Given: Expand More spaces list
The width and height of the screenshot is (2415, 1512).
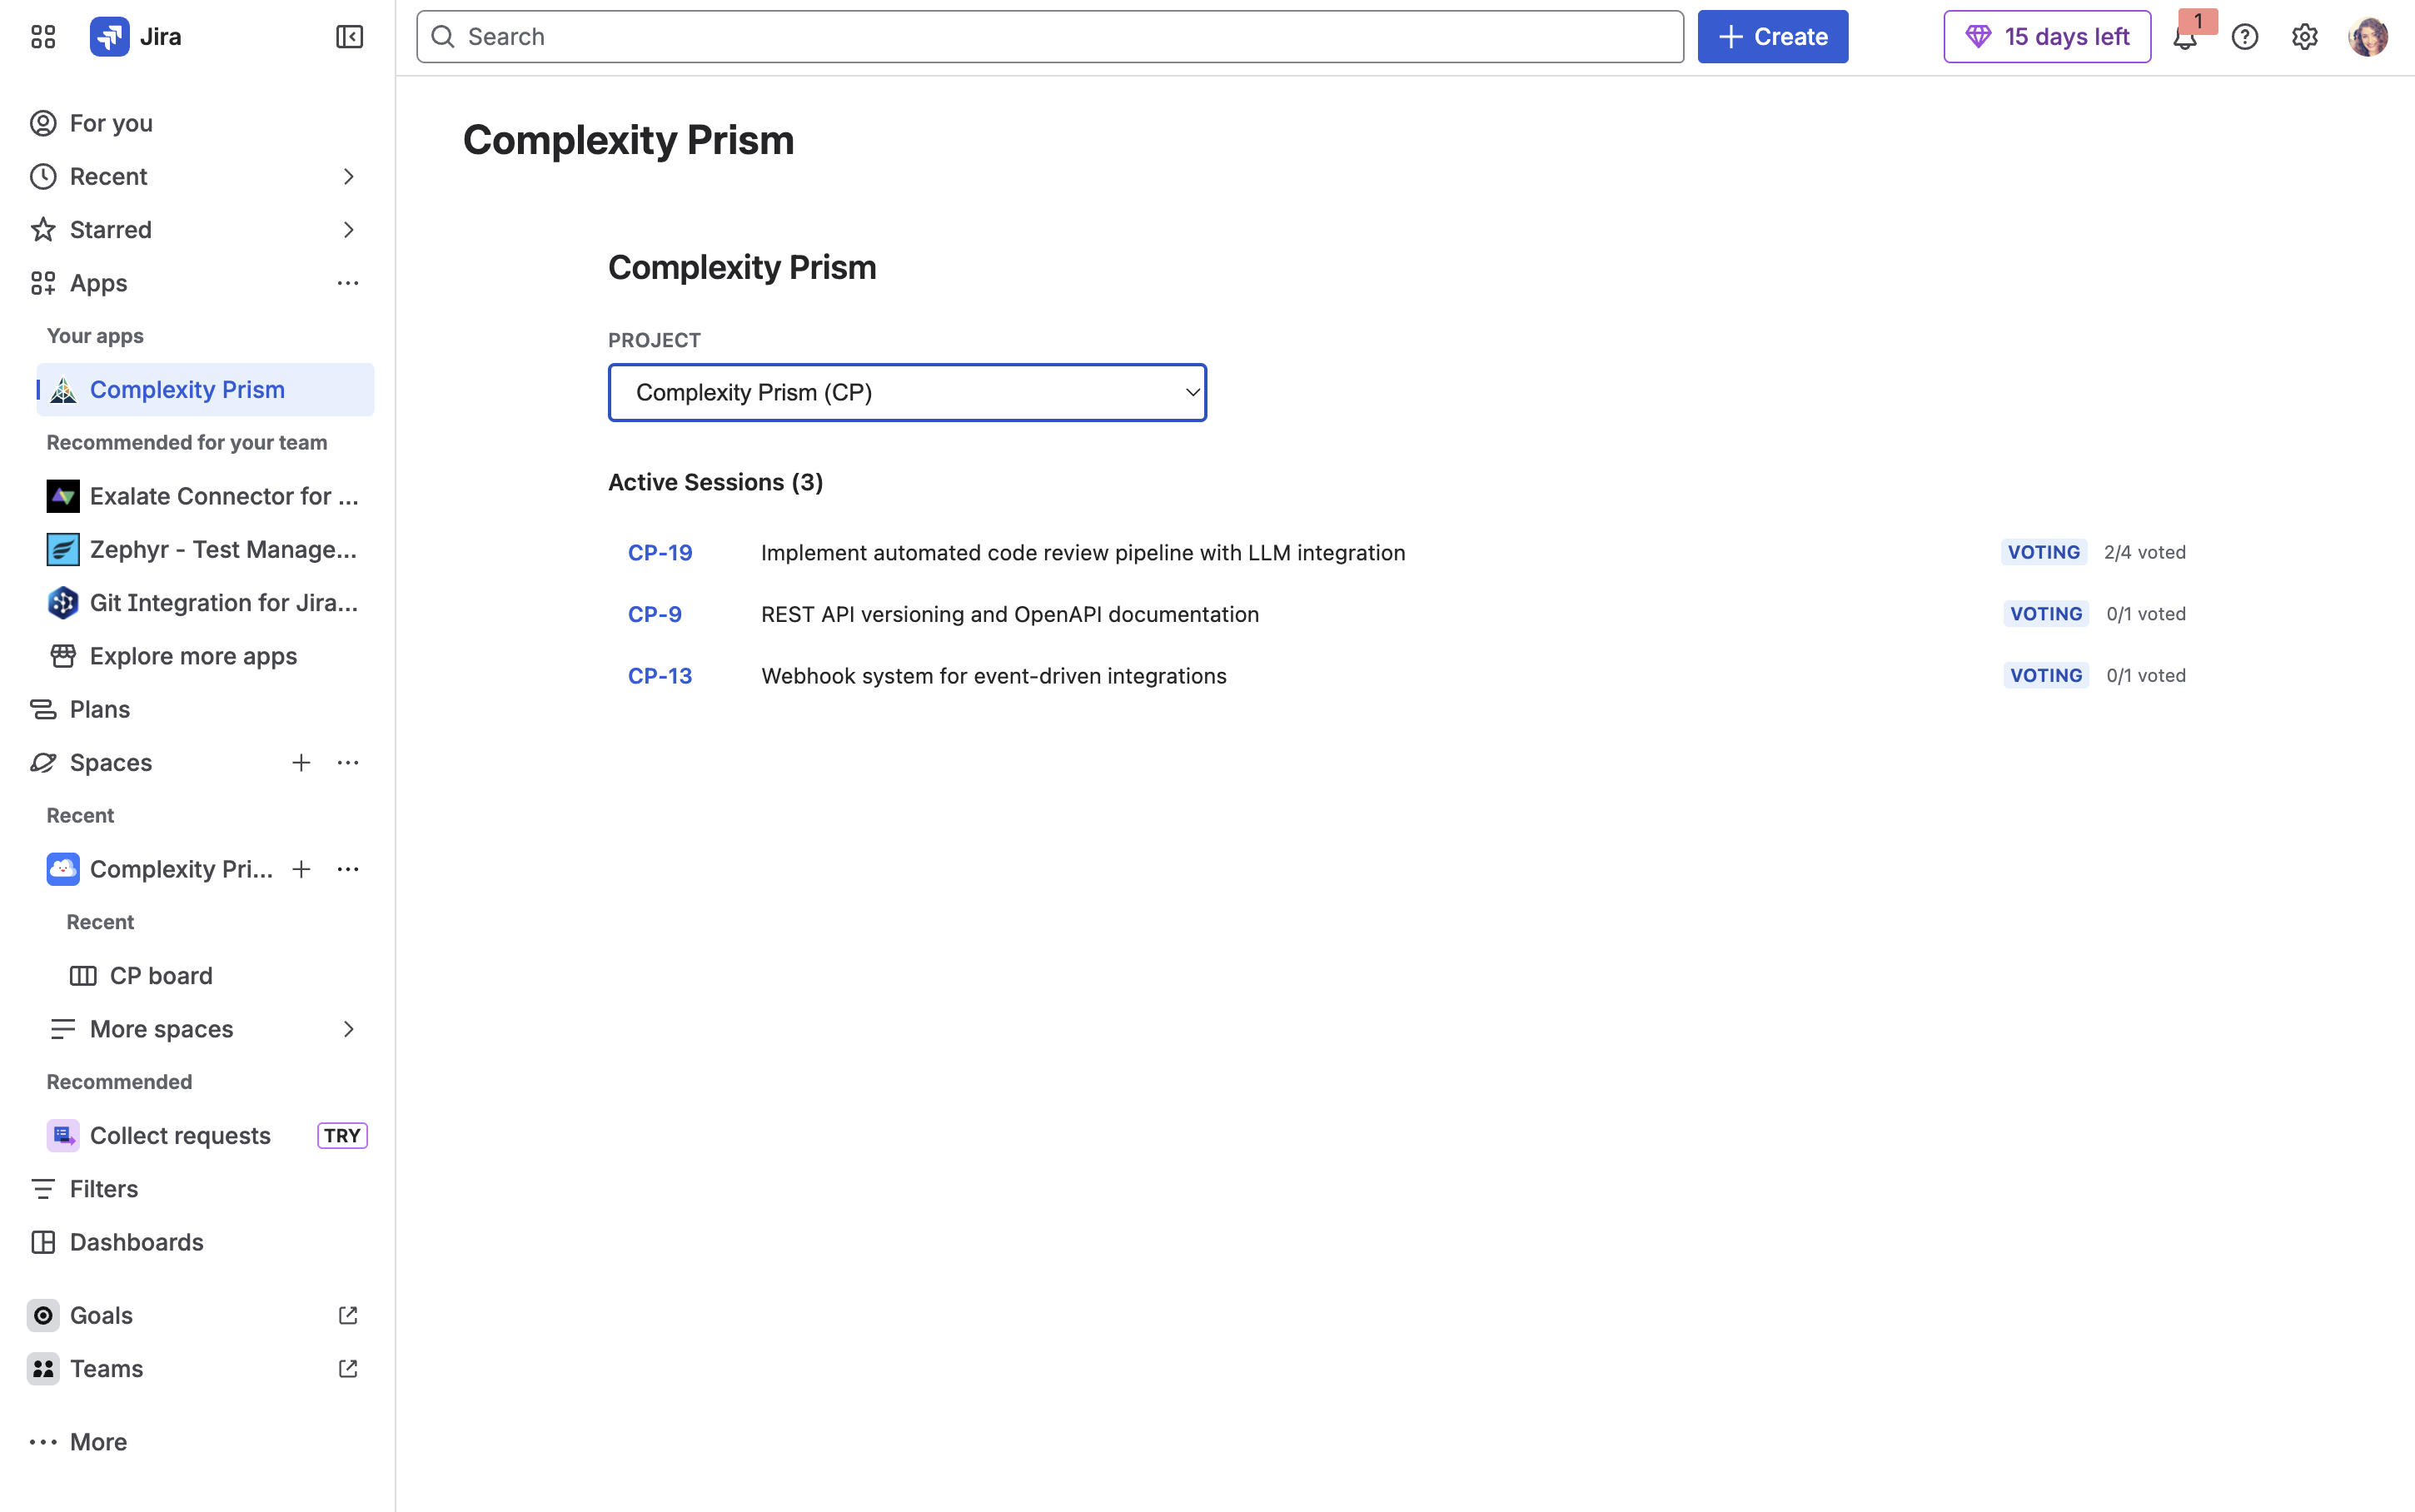Looking at the screenshot, I should (348, 1029).
